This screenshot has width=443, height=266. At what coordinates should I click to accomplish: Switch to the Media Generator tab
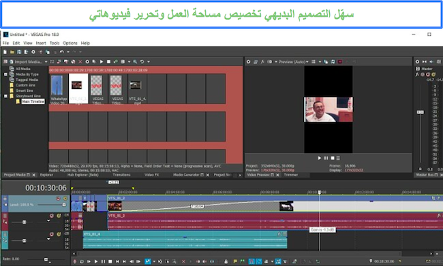[186, 175]
